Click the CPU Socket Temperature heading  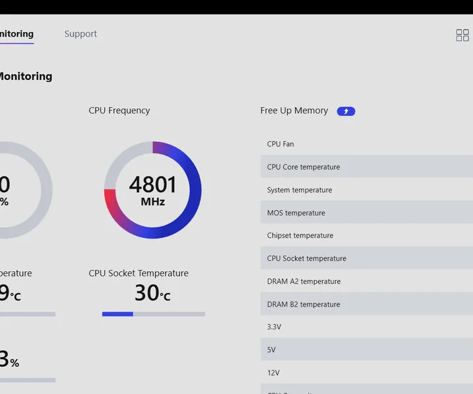click(x=139, y=273)
